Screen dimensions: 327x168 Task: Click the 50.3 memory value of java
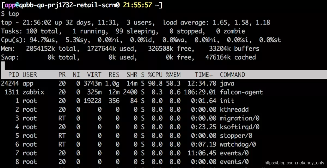point(173,83)
